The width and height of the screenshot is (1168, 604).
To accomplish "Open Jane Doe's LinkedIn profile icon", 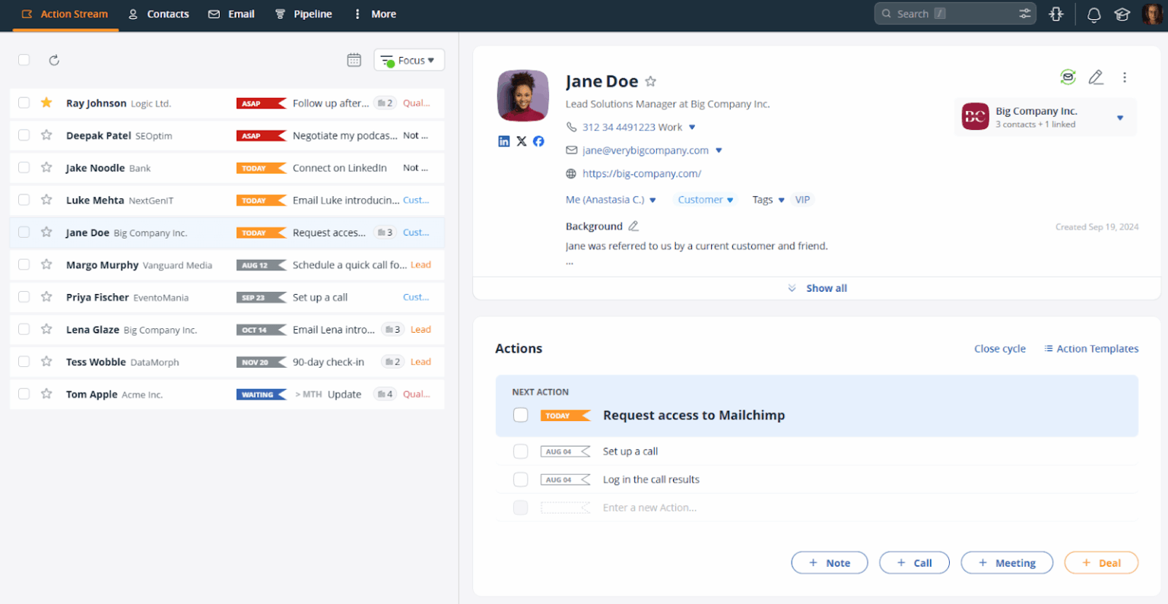I will (503, 141).
